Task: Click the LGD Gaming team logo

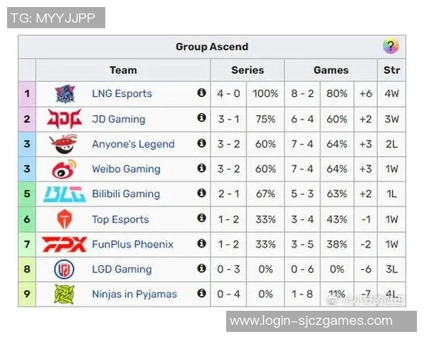Action: (x=64, y=269)
